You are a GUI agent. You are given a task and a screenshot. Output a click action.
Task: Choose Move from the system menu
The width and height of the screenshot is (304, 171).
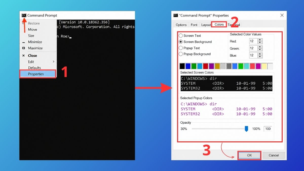pos(38,30)
